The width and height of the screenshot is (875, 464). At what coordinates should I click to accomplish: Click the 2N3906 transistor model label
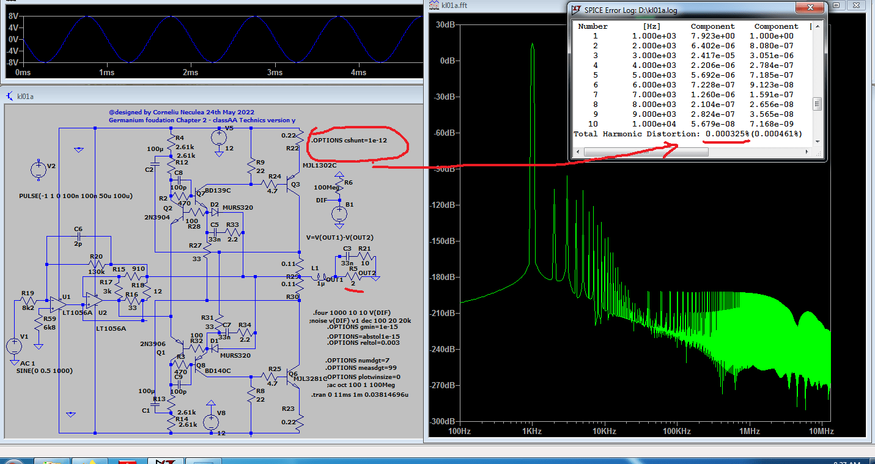[152, 344]
